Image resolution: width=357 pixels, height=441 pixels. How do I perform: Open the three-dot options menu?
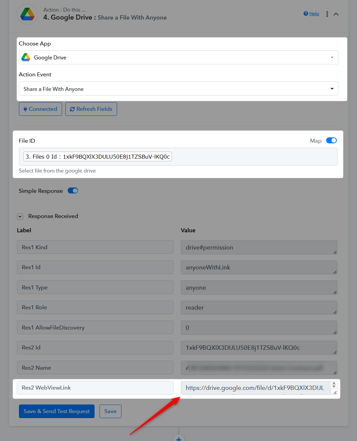point(327,14)
